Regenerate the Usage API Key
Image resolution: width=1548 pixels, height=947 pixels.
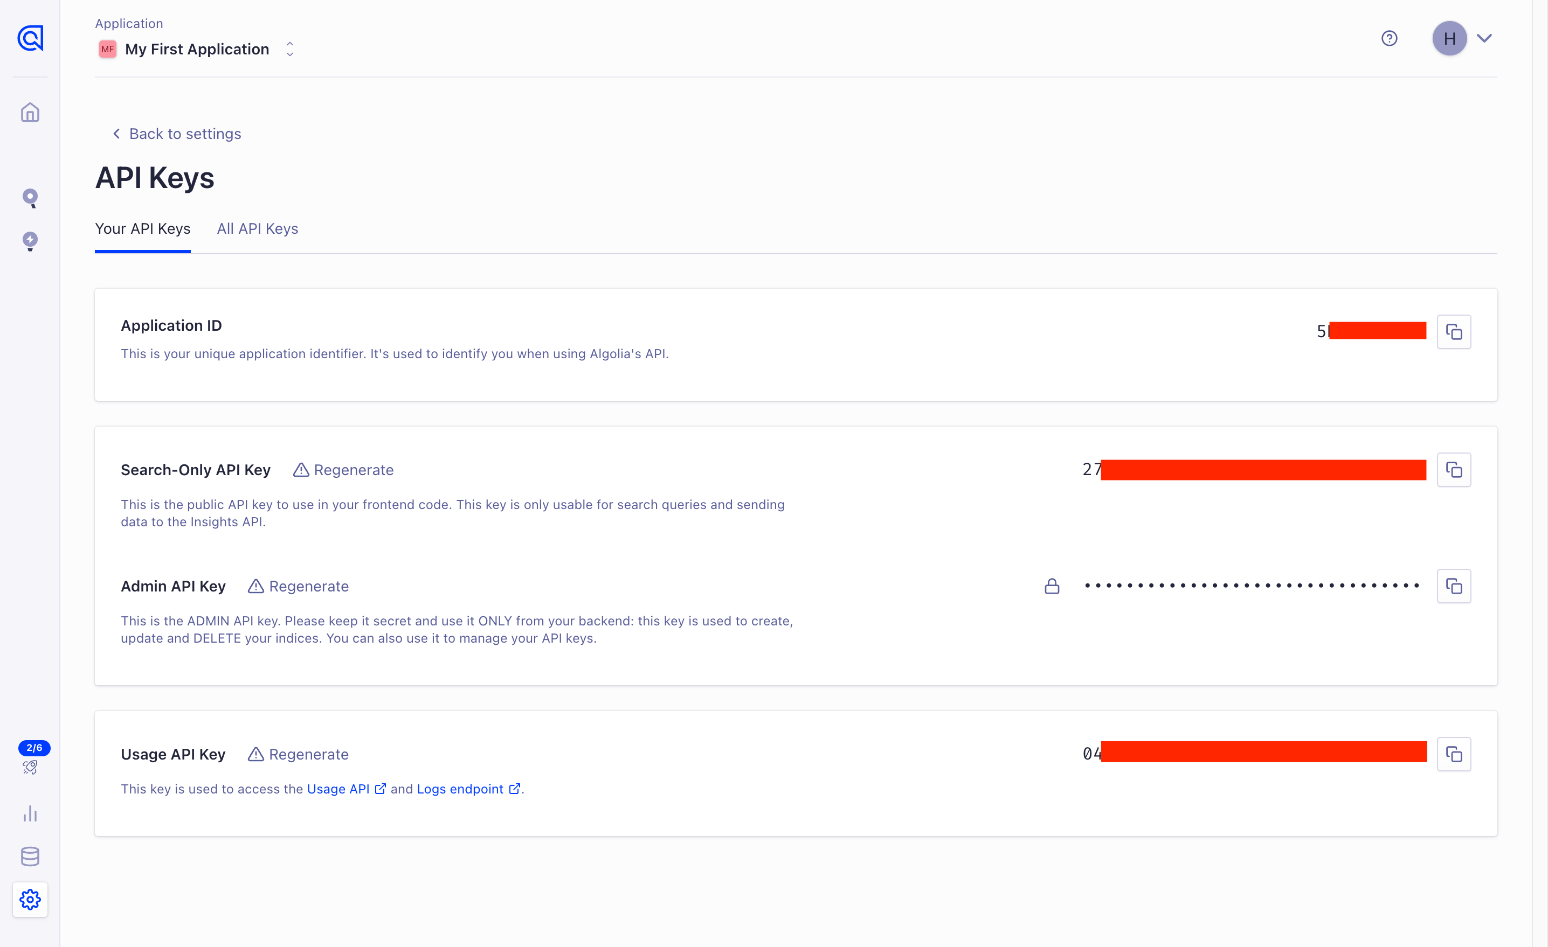tap(298, 754)
